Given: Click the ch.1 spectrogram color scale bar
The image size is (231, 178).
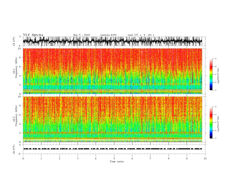Looking at the screenshot, I should [211, 74].
